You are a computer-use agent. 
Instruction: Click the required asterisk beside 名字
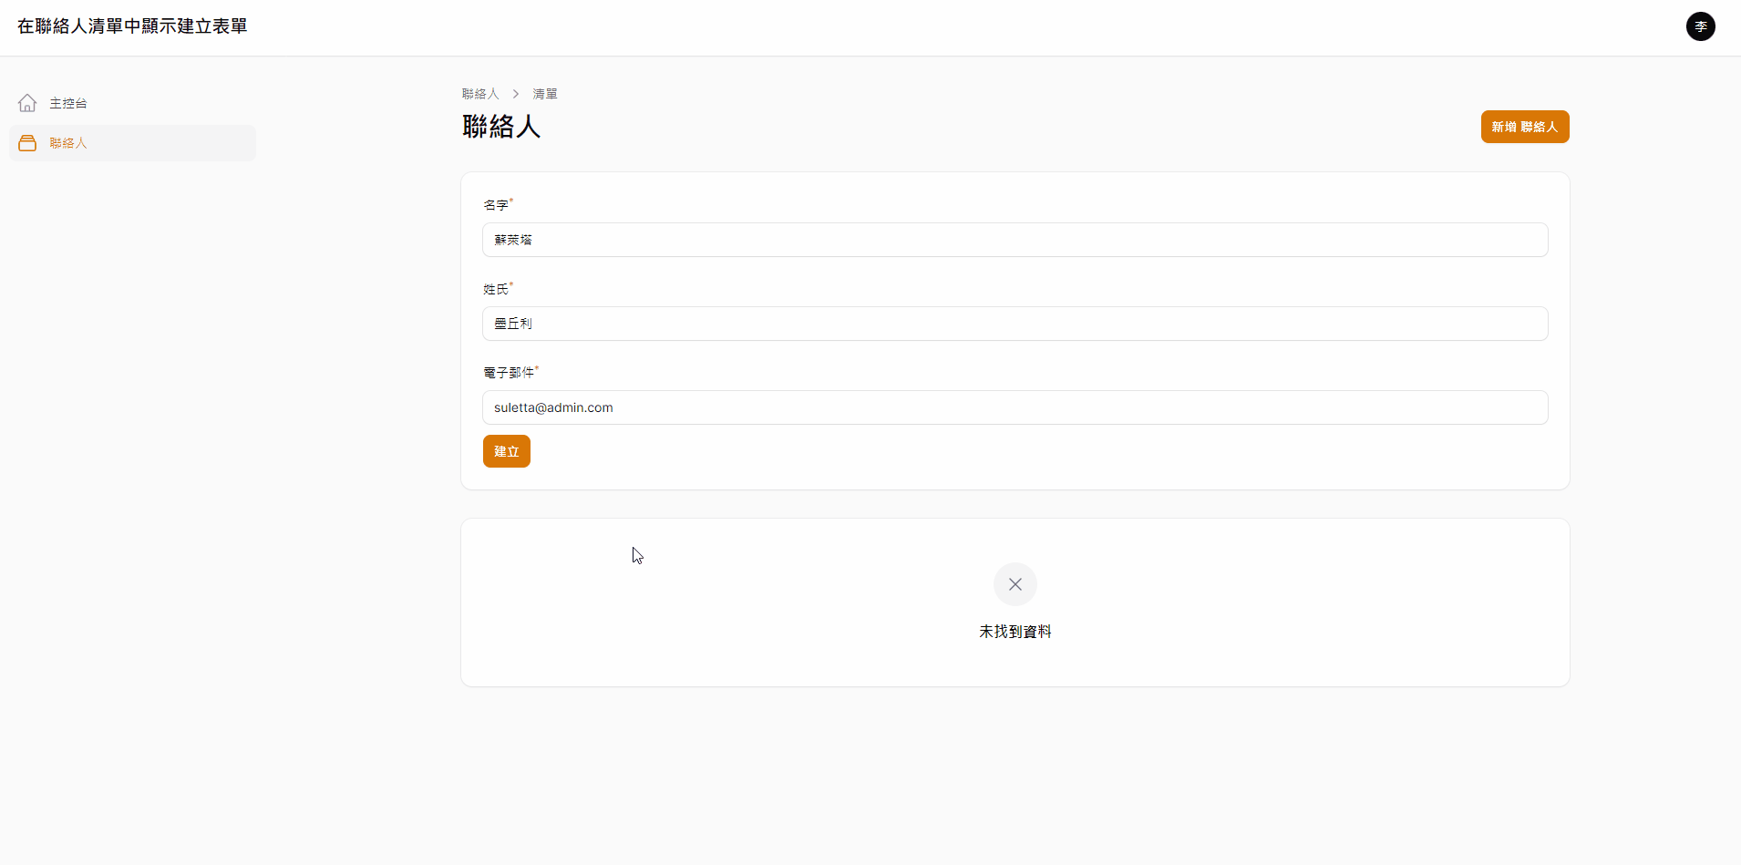[510, 199]
